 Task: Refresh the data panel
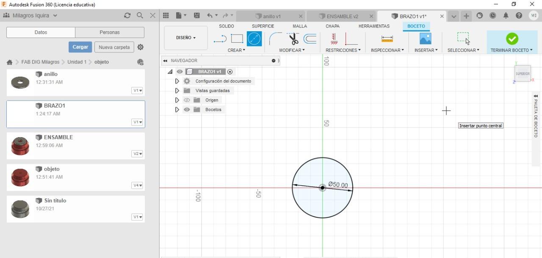(x=127, y=15)
